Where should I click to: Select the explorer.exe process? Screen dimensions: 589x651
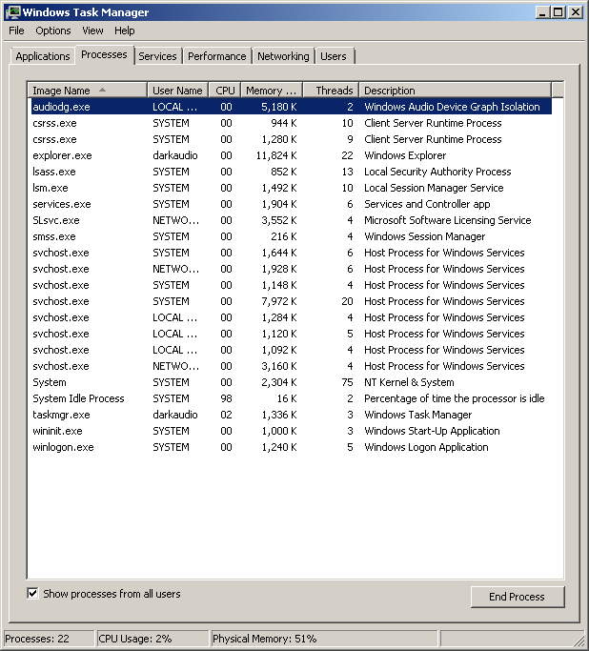[x=292, y=155]
